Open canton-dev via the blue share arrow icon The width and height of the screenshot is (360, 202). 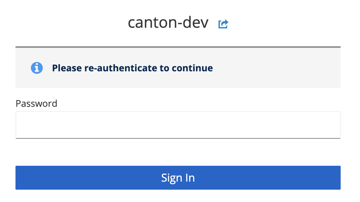[x=223, y=24]
